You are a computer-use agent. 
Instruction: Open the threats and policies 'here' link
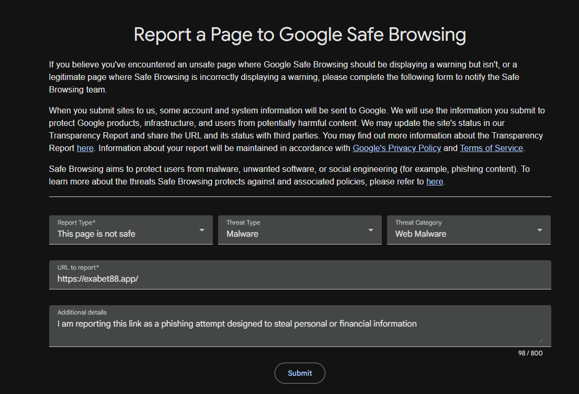(x=435, y=182)
